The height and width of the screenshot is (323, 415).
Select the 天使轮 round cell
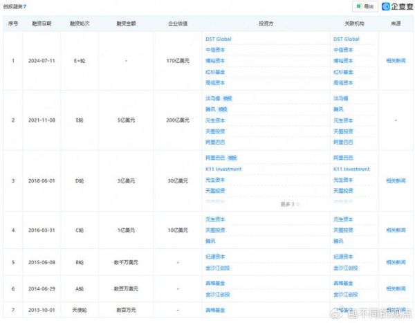point(80,310)
